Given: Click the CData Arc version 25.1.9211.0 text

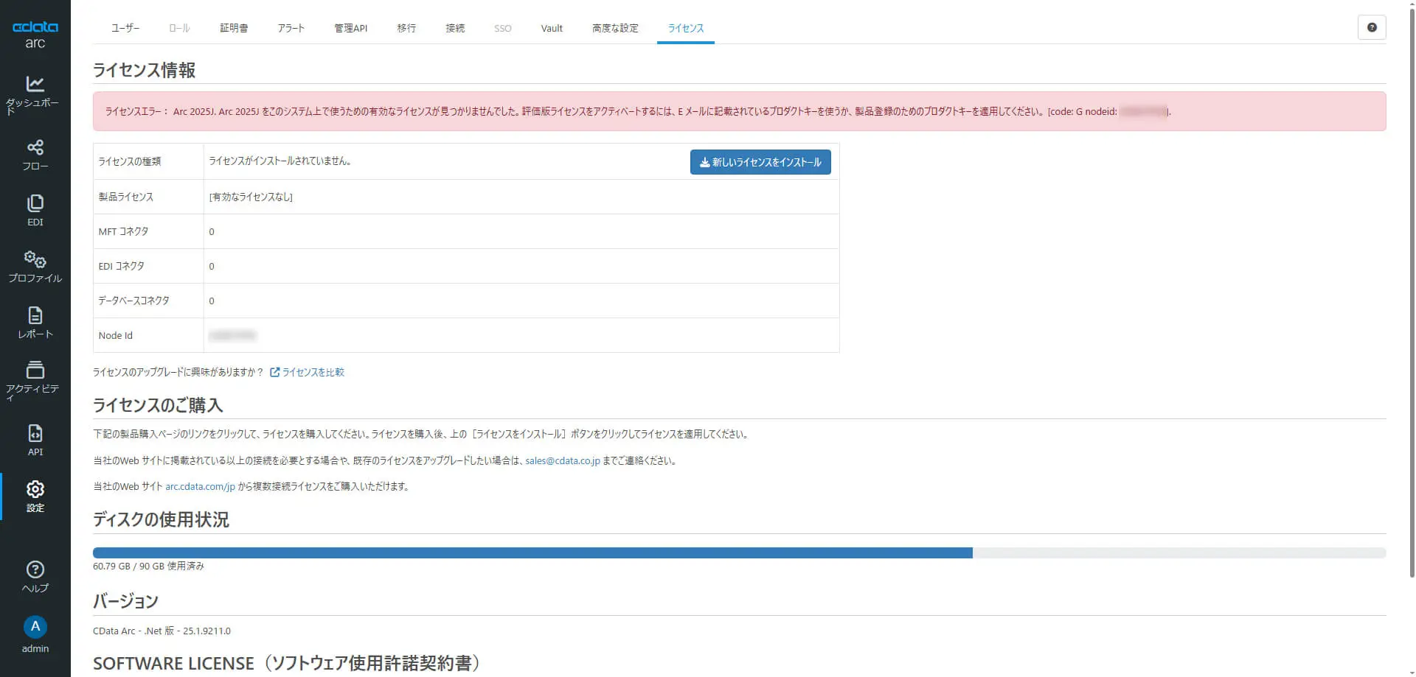Looking at the screenshot, I should [x=162, y=631].
